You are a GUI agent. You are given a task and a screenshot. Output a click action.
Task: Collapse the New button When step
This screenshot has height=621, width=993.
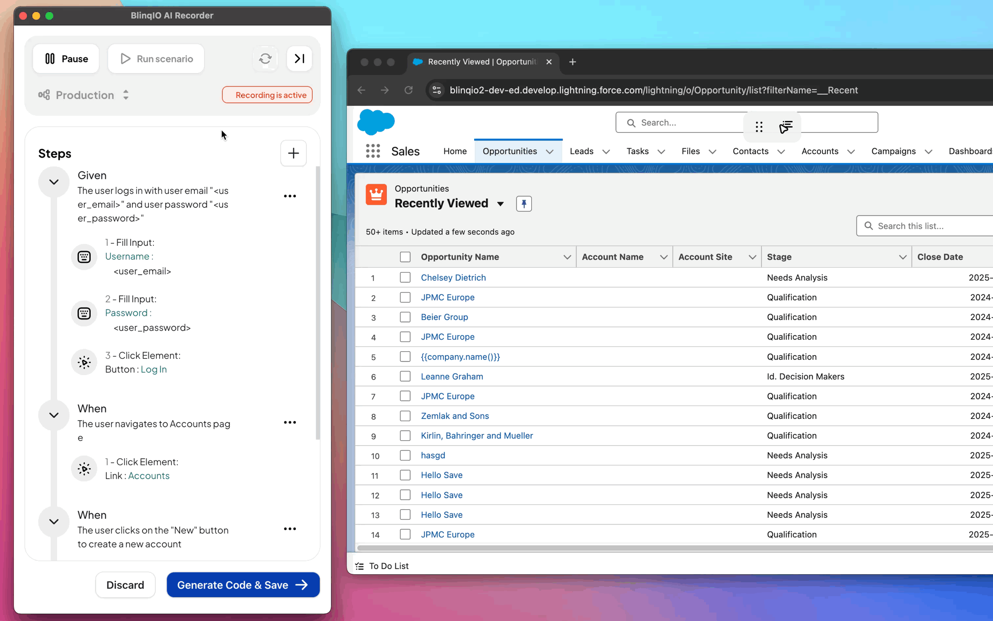point(54,521)
